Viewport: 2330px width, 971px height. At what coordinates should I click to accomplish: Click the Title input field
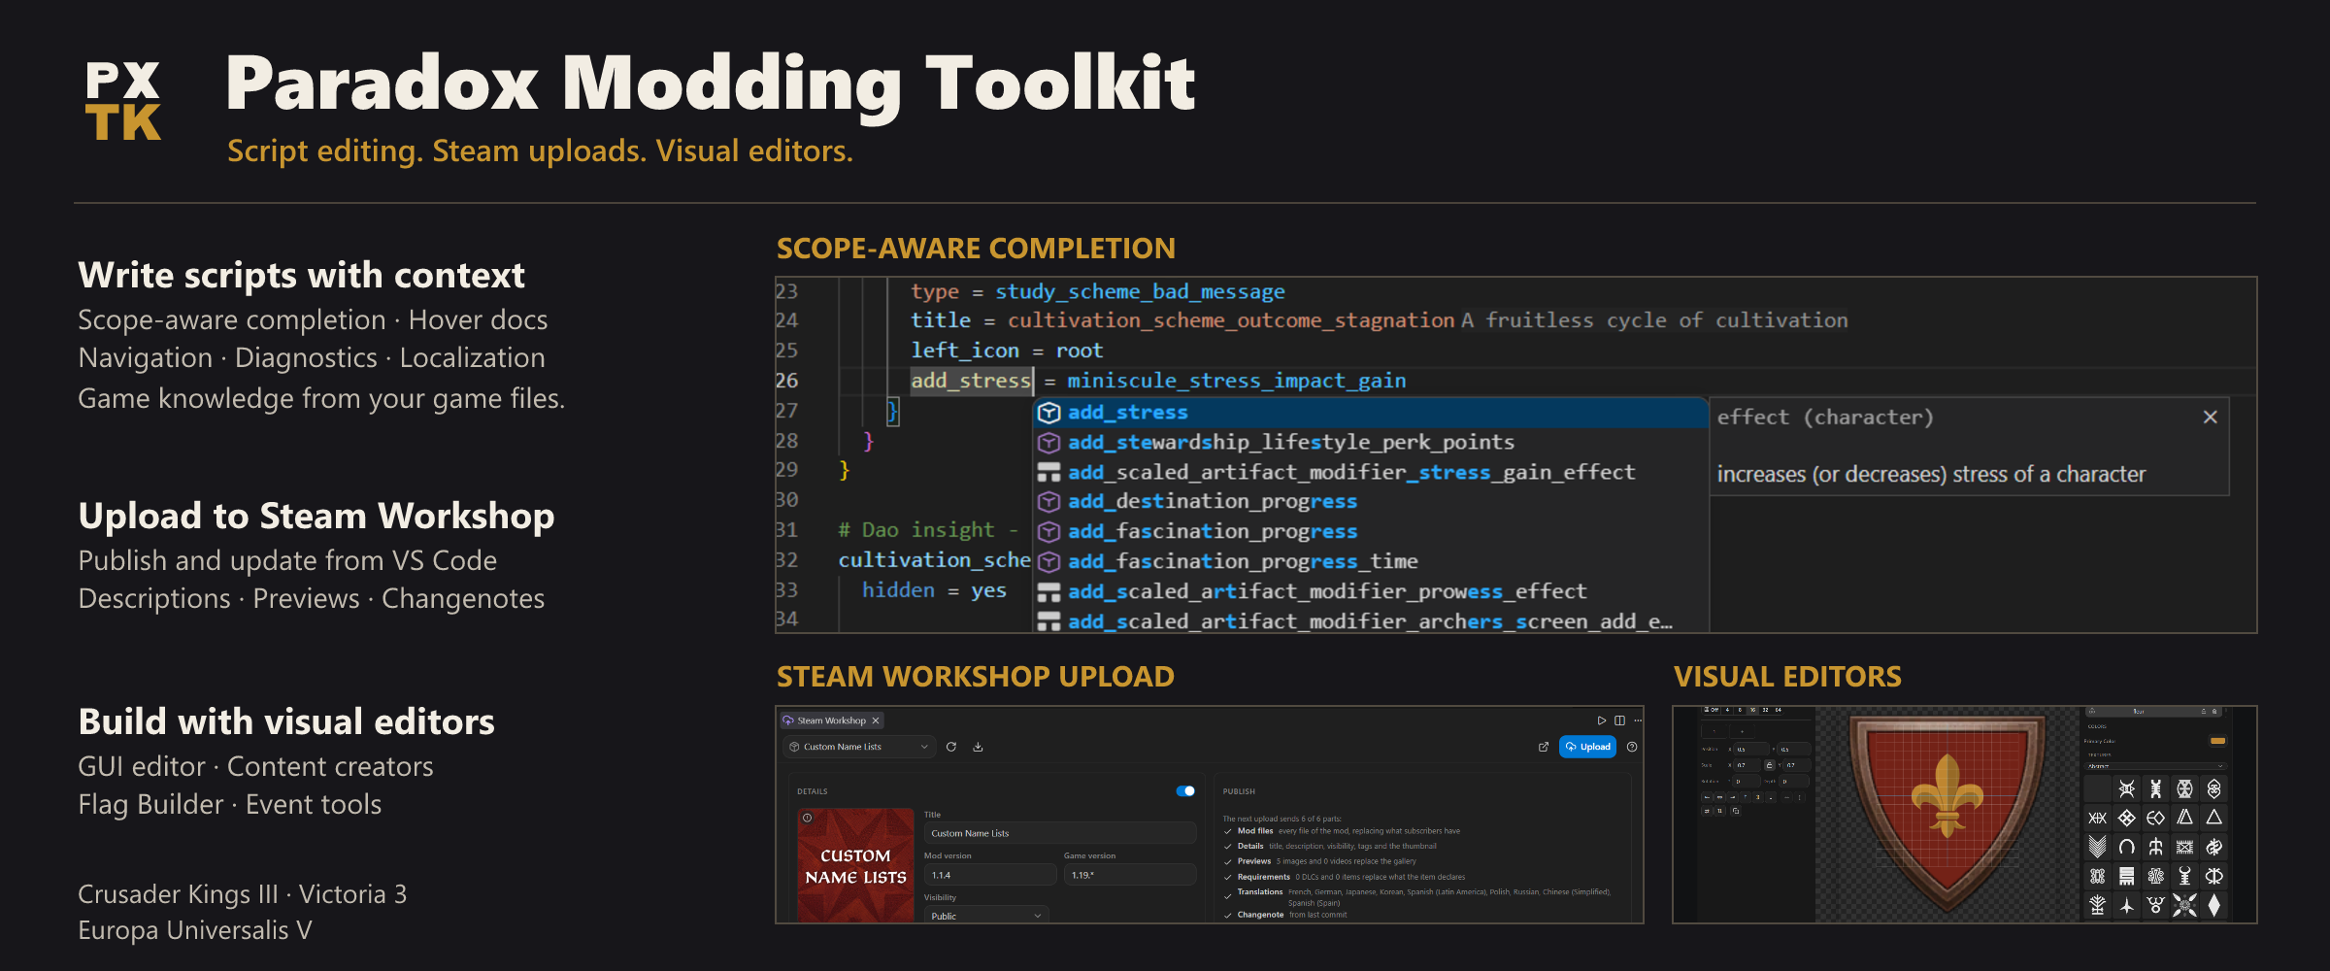coord(1060,833)
